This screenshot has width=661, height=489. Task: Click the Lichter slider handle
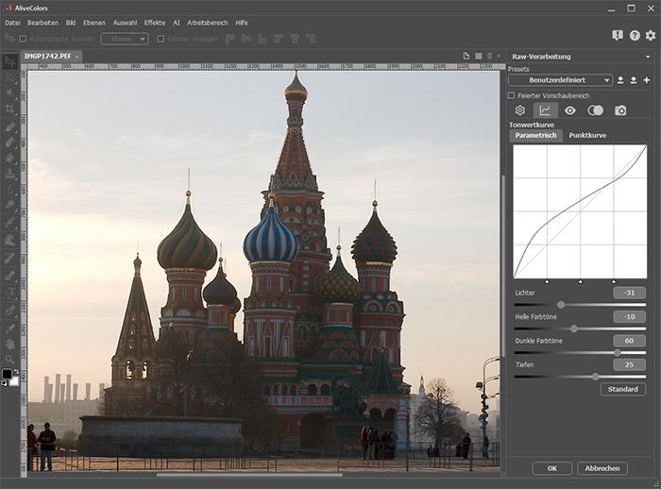(561, 304)
